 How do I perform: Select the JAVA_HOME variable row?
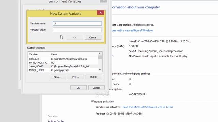tap(63, 66)
